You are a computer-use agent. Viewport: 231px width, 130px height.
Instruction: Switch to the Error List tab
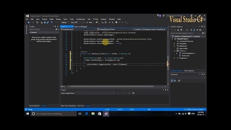point(80,106)
